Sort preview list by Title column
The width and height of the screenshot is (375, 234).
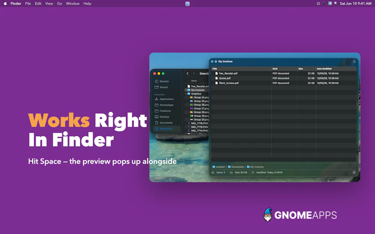click(x=241, y=69)
